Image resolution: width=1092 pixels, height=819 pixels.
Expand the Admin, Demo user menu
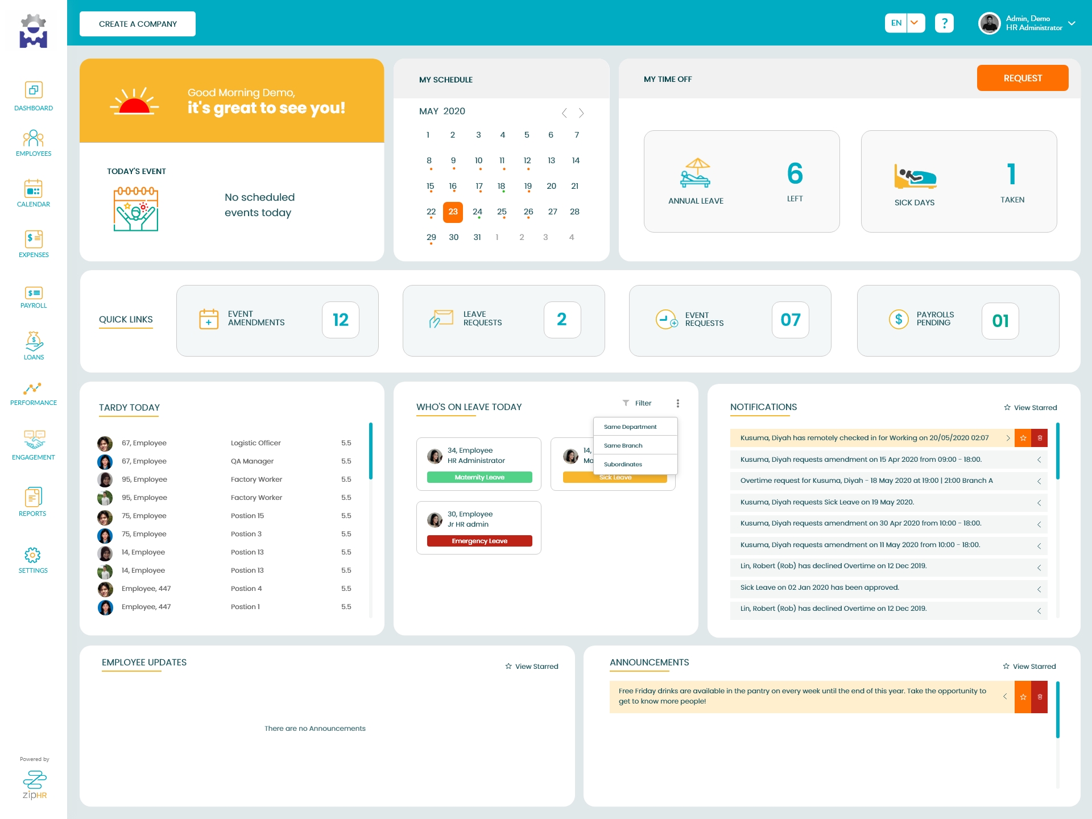pyautogui.click(x=1072, y=23)
